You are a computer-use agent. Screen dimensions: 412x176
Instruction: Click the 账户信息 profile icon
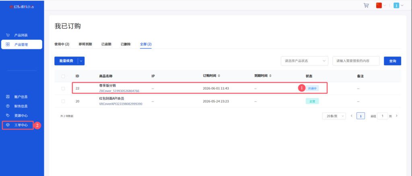(8, 97)
